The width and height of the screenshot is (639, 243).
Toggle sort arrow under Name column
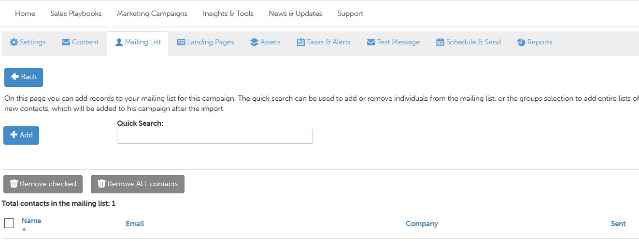pyautogui.click(x=24, y=229)
